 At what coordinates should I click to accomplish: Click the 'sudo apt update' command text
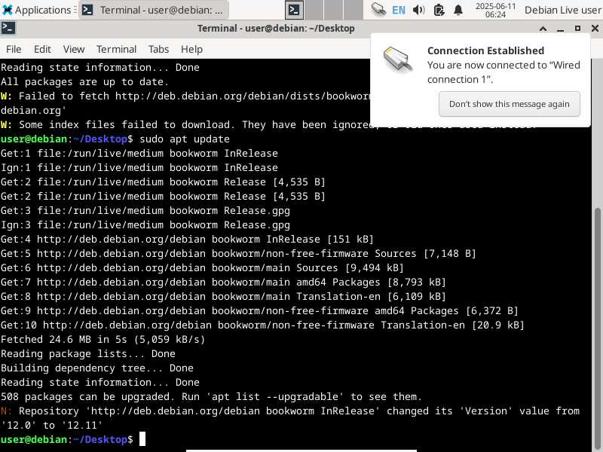pos(185,139)
